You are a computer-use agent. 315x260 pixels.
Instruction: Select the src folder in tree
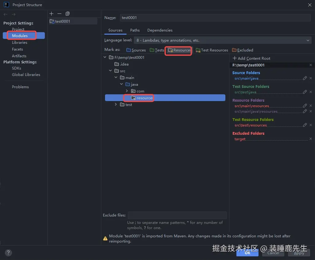pyautogui.click(x=120, y=71)
